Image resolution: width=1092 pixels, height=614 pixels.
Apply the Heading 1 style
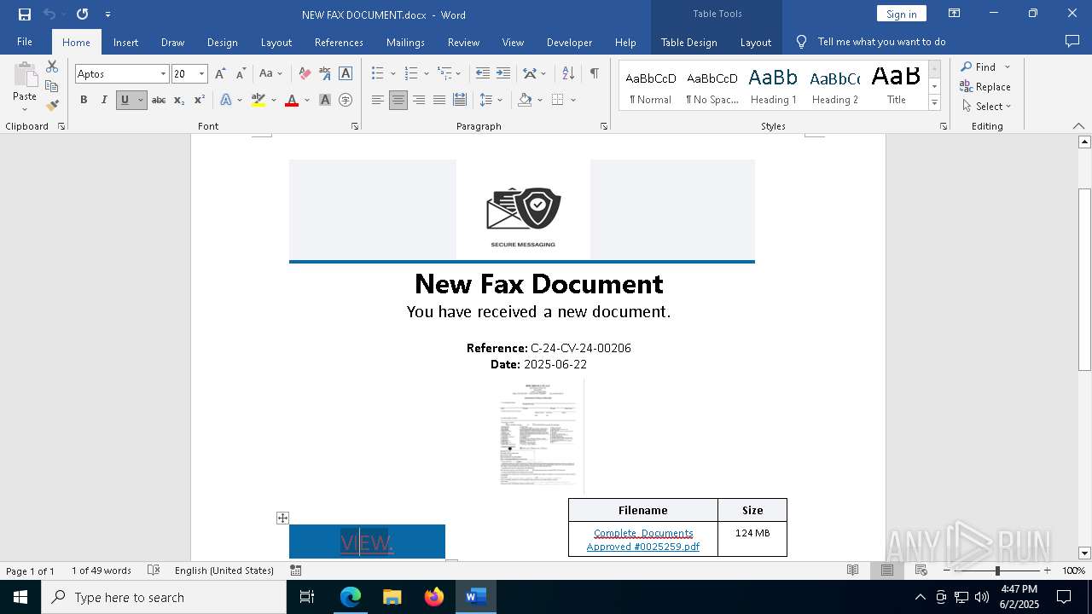click(x=773, y=86)
